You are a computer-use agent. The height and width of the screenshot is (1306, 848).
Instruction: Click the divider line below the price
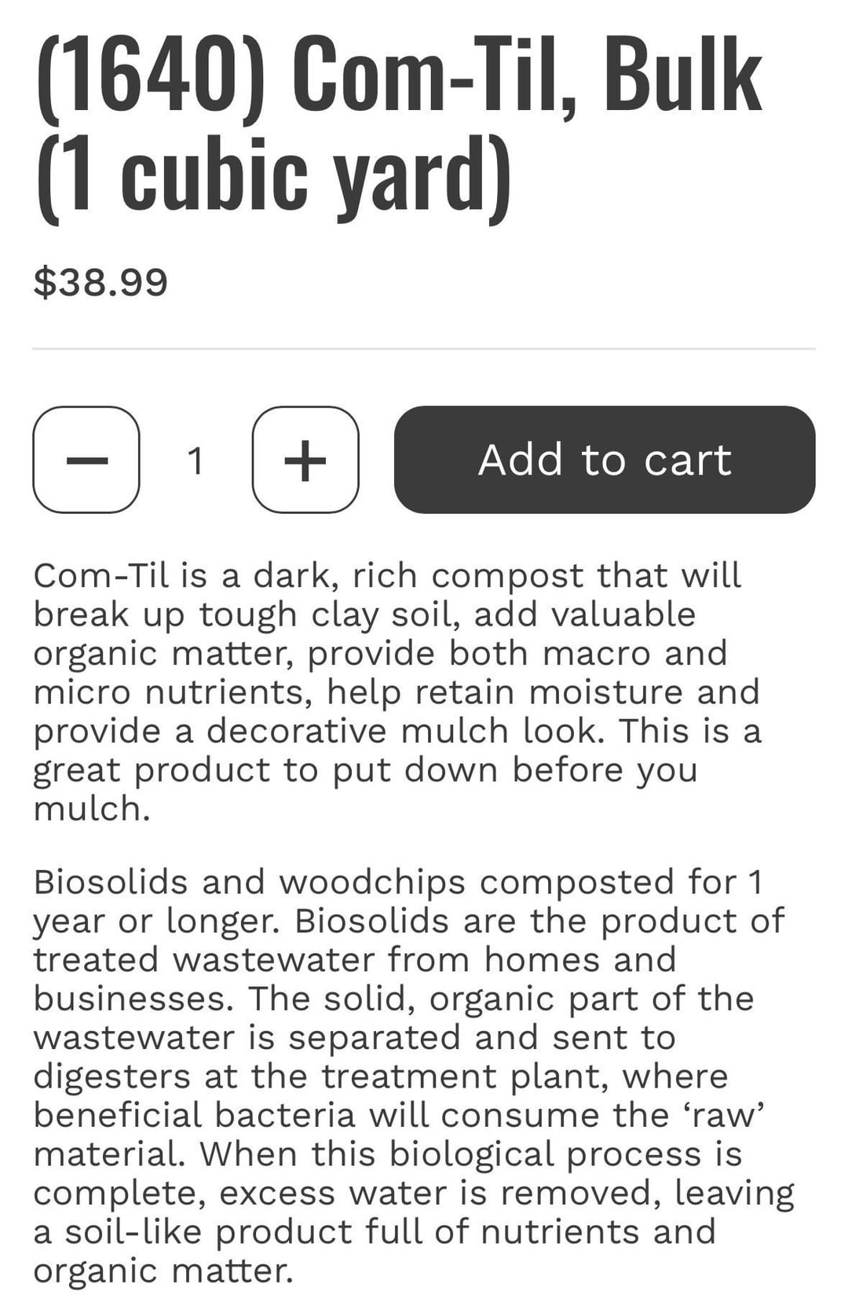click(424, 348)
